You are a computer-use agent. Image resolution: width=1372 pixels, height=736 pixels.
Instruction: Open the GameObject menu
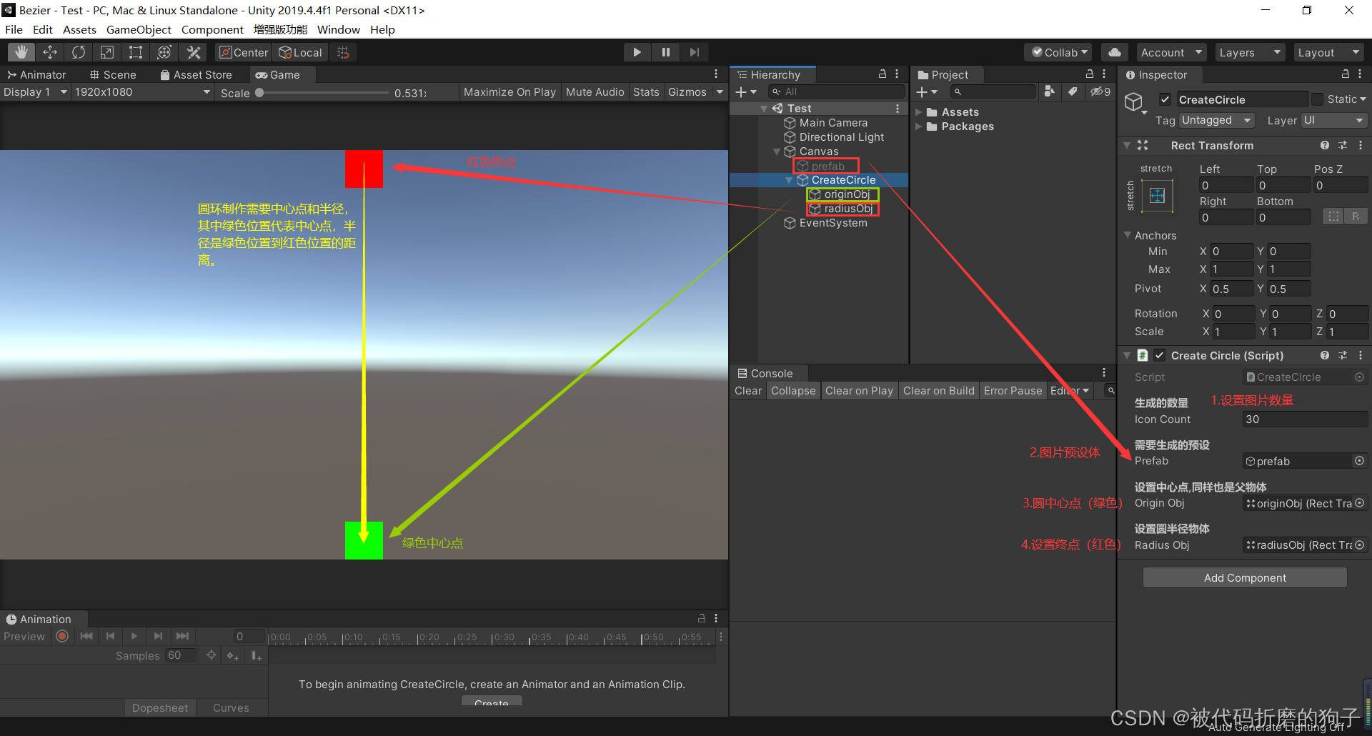coord(139,29)
